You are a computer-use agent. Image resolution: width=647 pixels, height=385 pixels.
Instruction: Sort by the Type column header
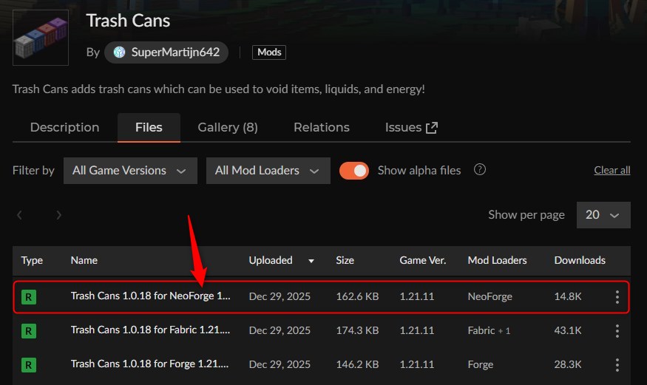(32, 261)
